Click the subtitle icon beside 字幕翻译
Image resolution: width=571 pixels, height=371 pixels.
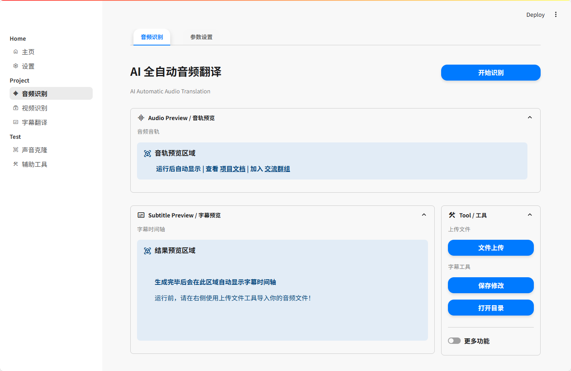(x=16, y=122)
